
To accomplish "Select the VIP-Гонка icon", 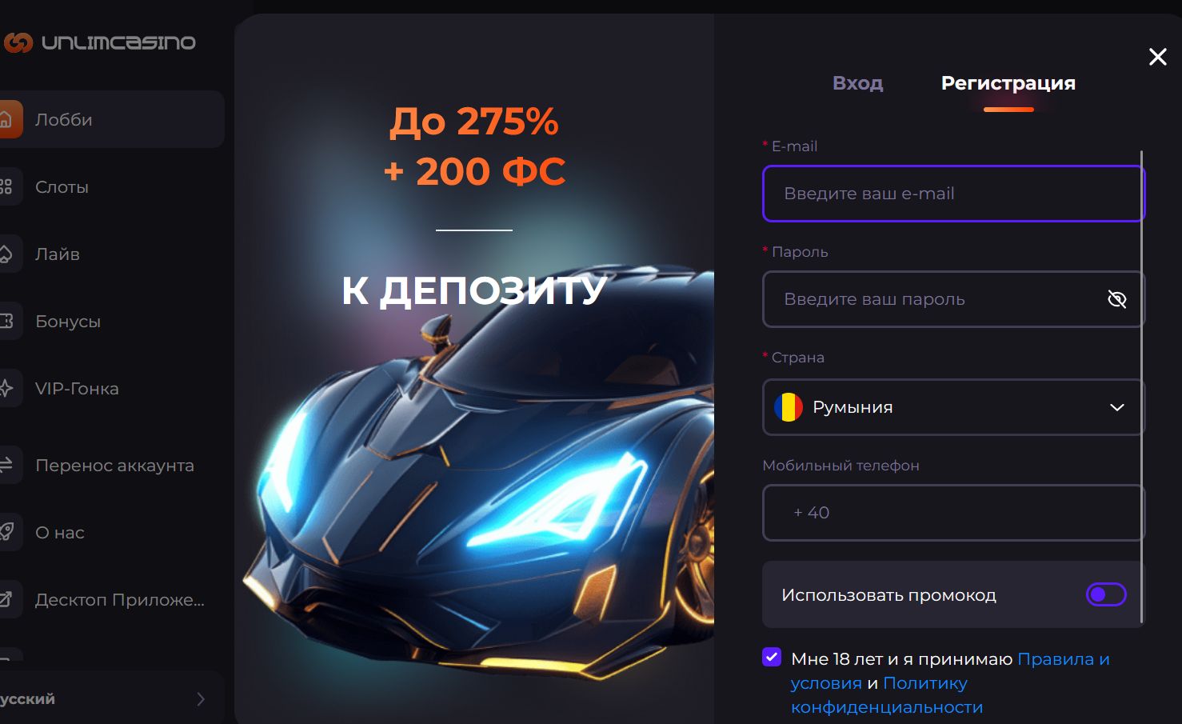I will click(x=7, y=388).
